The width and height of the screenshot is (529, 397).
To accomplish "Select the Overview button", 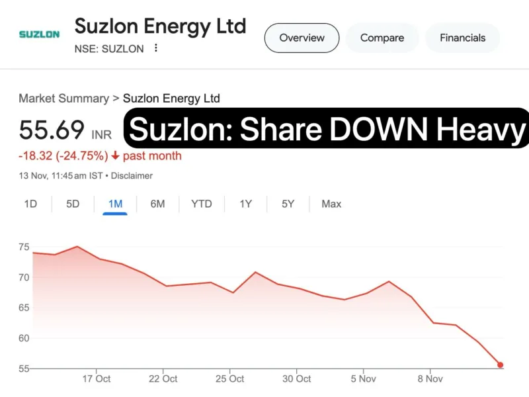I will (x=302, y=38).
